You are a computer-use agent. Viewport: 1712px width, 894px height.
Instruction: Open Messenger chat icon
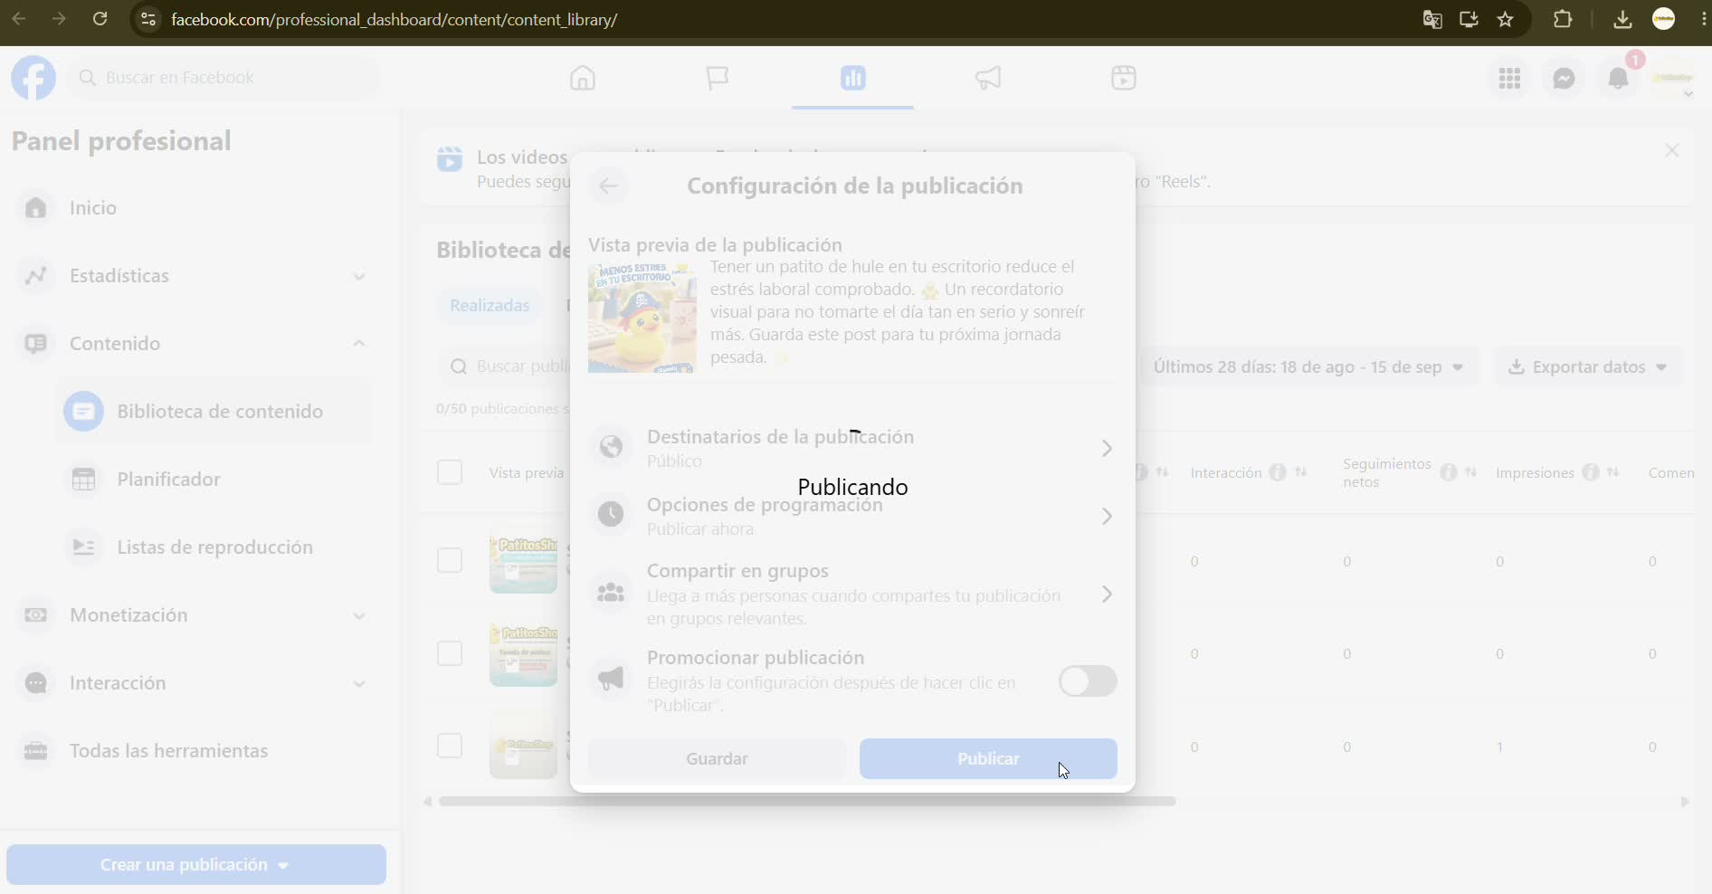pyautogui.click(x=1564, y=79)
